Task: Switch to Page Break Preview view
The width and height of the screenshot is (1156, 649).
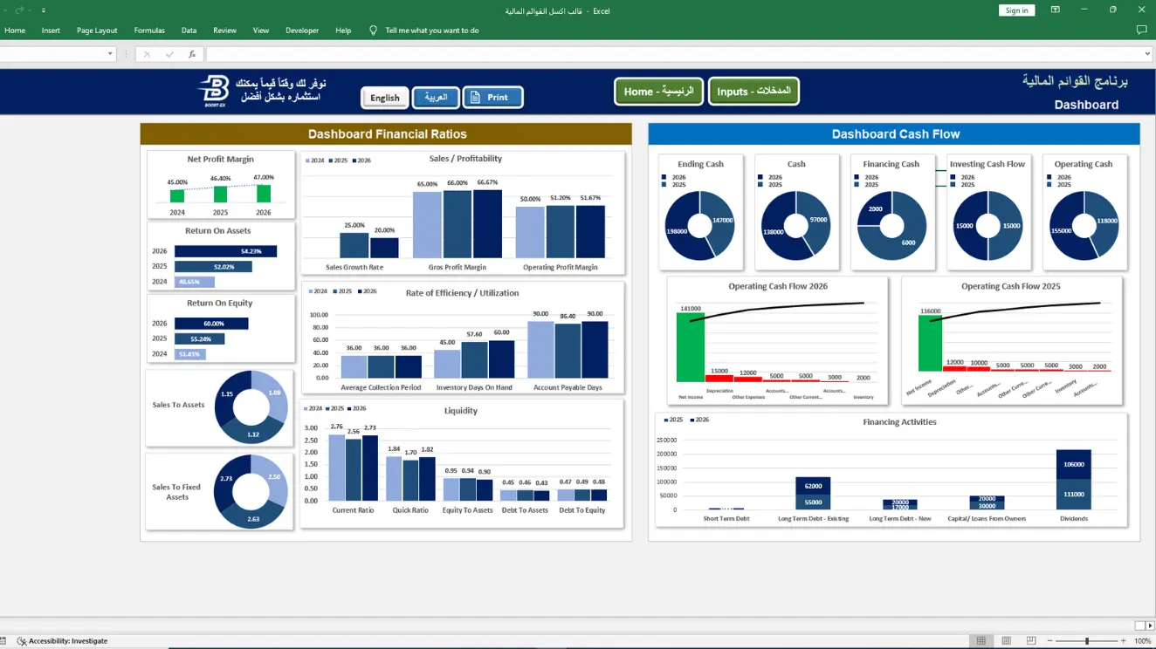Action: pyautogui.click(x=1033, y=641)
